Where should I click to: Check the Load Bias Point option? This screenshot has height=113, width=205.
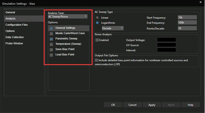51,55
